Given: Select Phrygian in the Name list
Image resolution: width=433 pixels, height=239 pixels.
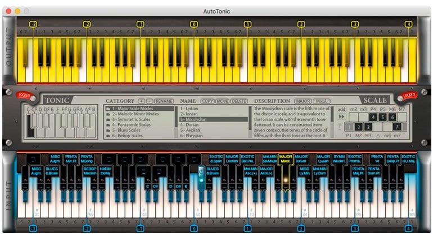Looking at the screenshot, I should tap(214, 136).
